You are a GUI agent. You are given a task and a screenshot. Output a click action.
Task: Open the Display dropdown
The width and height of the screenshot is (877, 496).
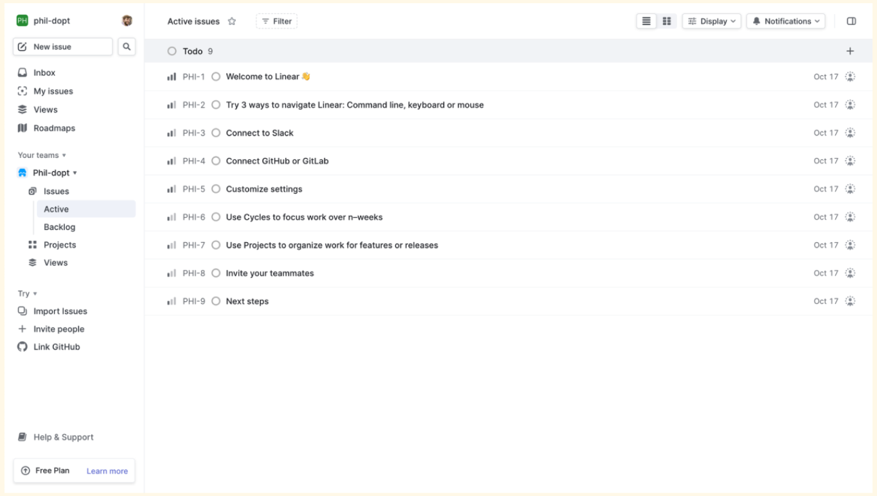point(712,21)
